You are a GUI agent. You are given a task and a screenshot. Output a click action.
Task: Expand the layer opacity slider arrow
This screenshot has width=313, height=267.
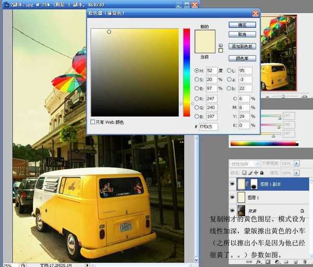(297, 163)
